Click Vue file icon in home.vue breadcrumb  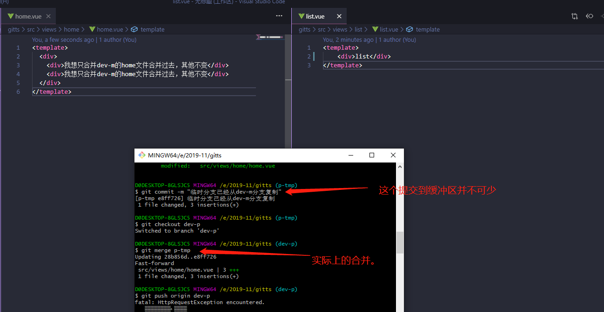pos(92,29)
